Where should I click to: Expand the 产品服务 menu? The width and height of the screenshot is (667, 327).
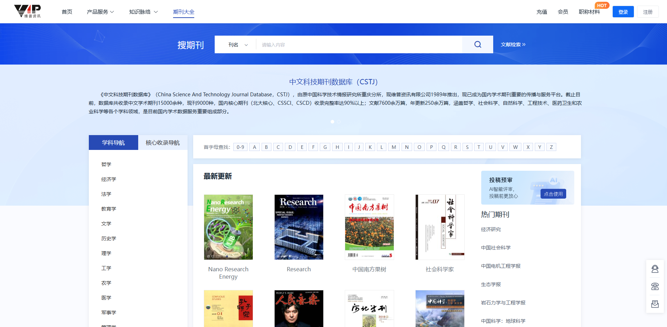(101, 11)
